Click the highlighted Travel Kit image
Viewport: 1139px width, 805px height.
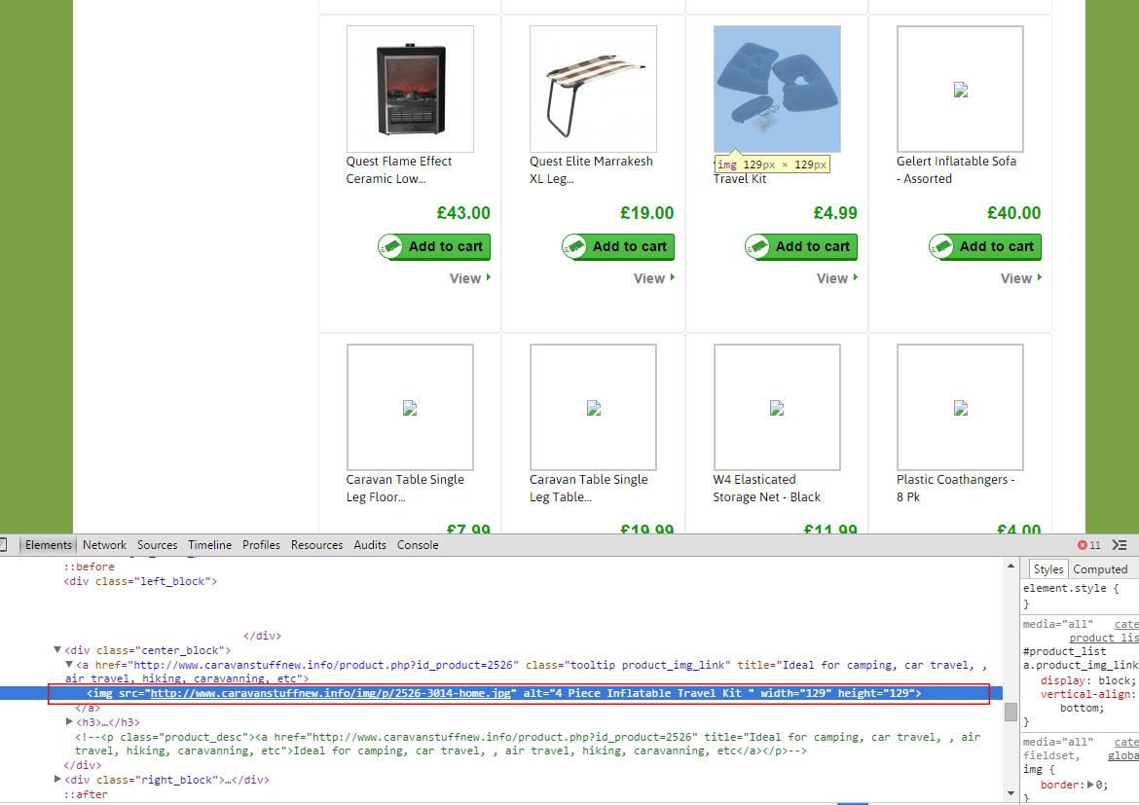pos(777,90)
